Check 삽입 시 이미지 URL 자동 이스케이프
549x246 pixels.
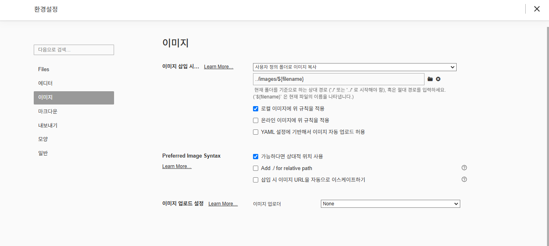coord(255,180)
